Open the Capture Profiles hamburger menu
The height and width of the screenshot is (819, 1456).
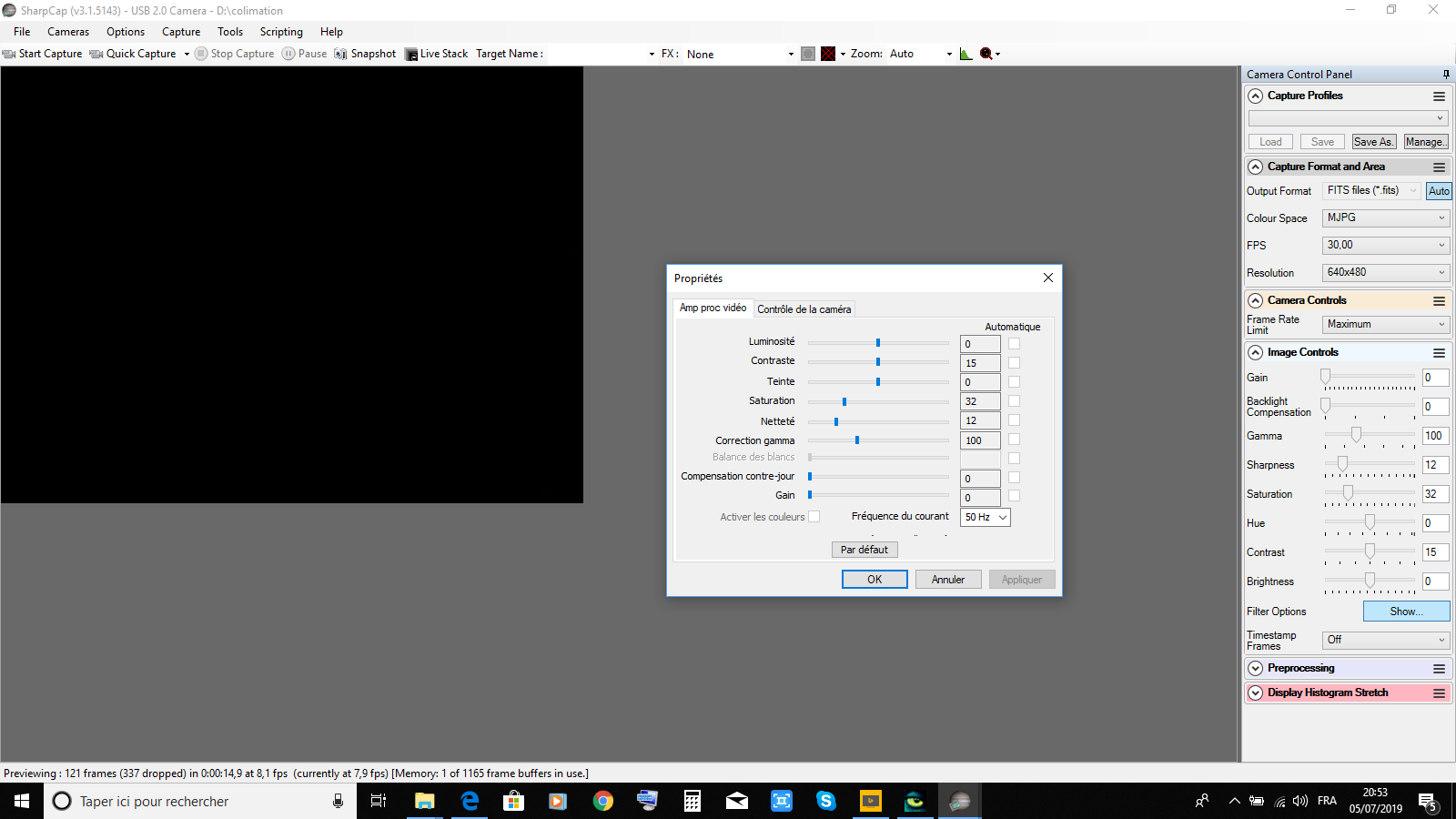pos(1439,96)
